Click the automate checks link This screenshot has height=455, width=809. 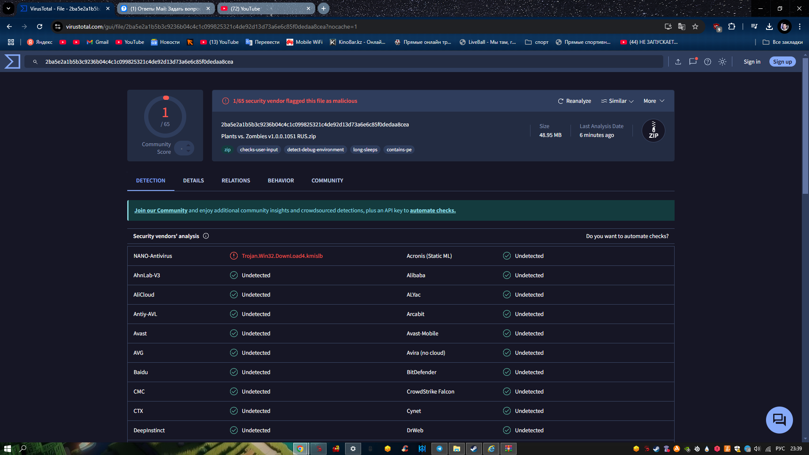click(x=433, y=210)
